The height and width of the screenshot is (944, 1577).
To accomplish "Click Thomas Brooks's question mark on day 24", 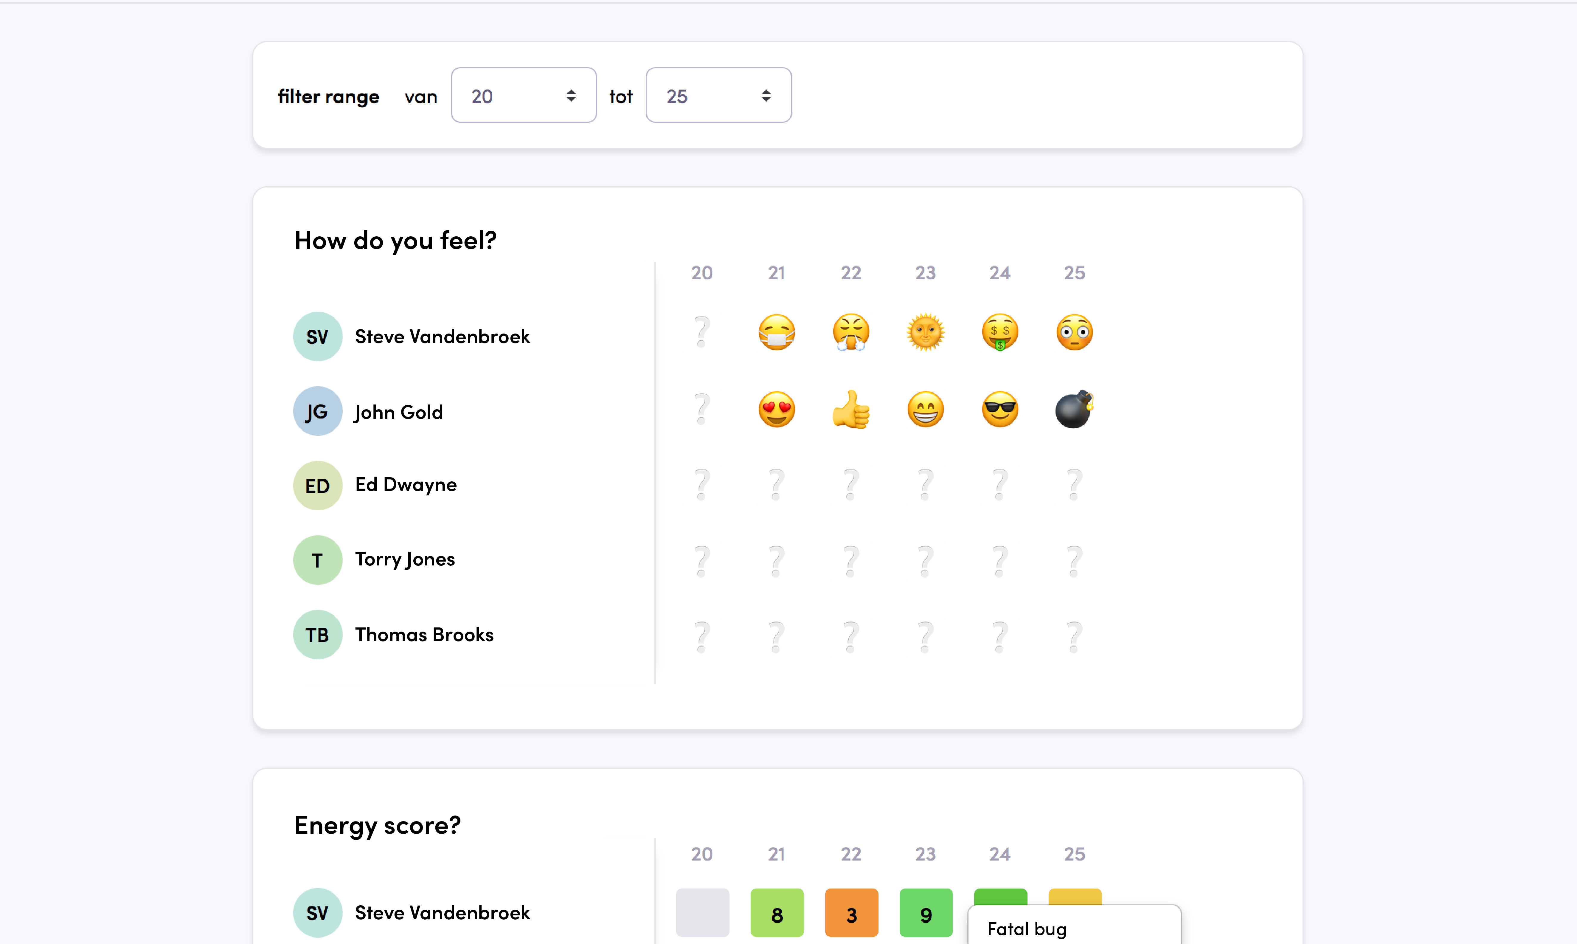I will pos(999,637).
